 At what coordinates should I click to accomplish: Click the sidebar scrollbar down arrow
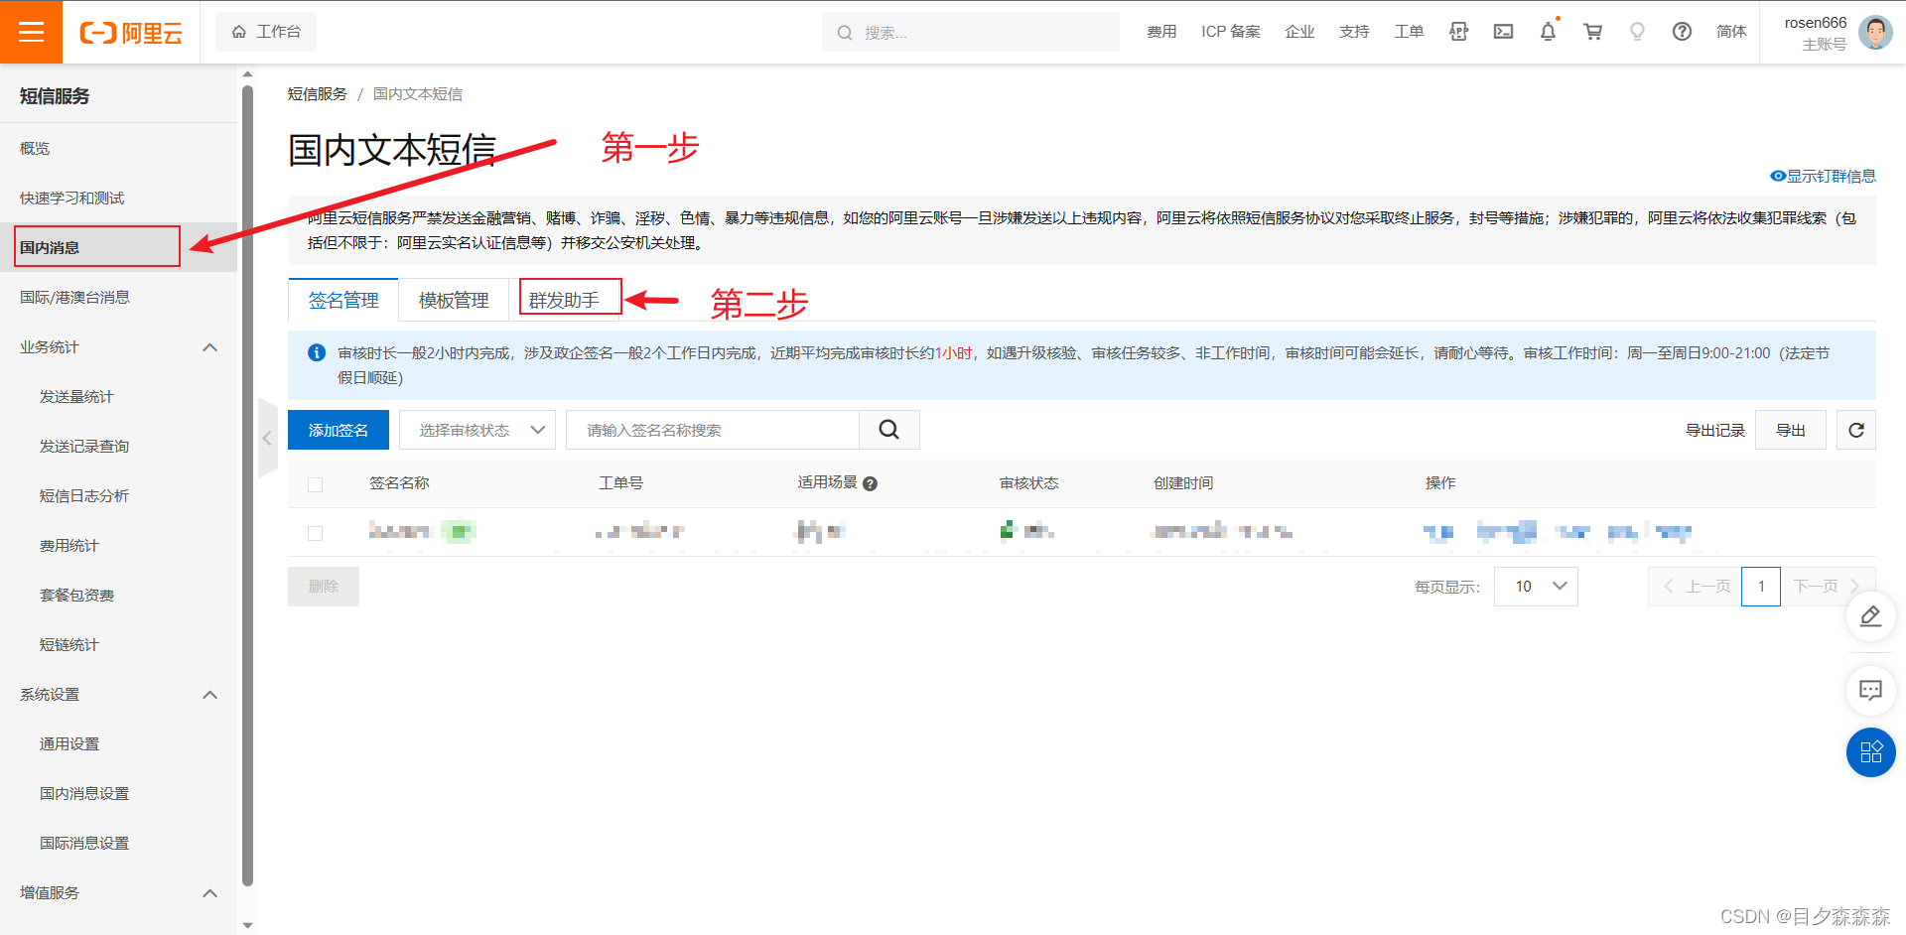tap(247, 925)
